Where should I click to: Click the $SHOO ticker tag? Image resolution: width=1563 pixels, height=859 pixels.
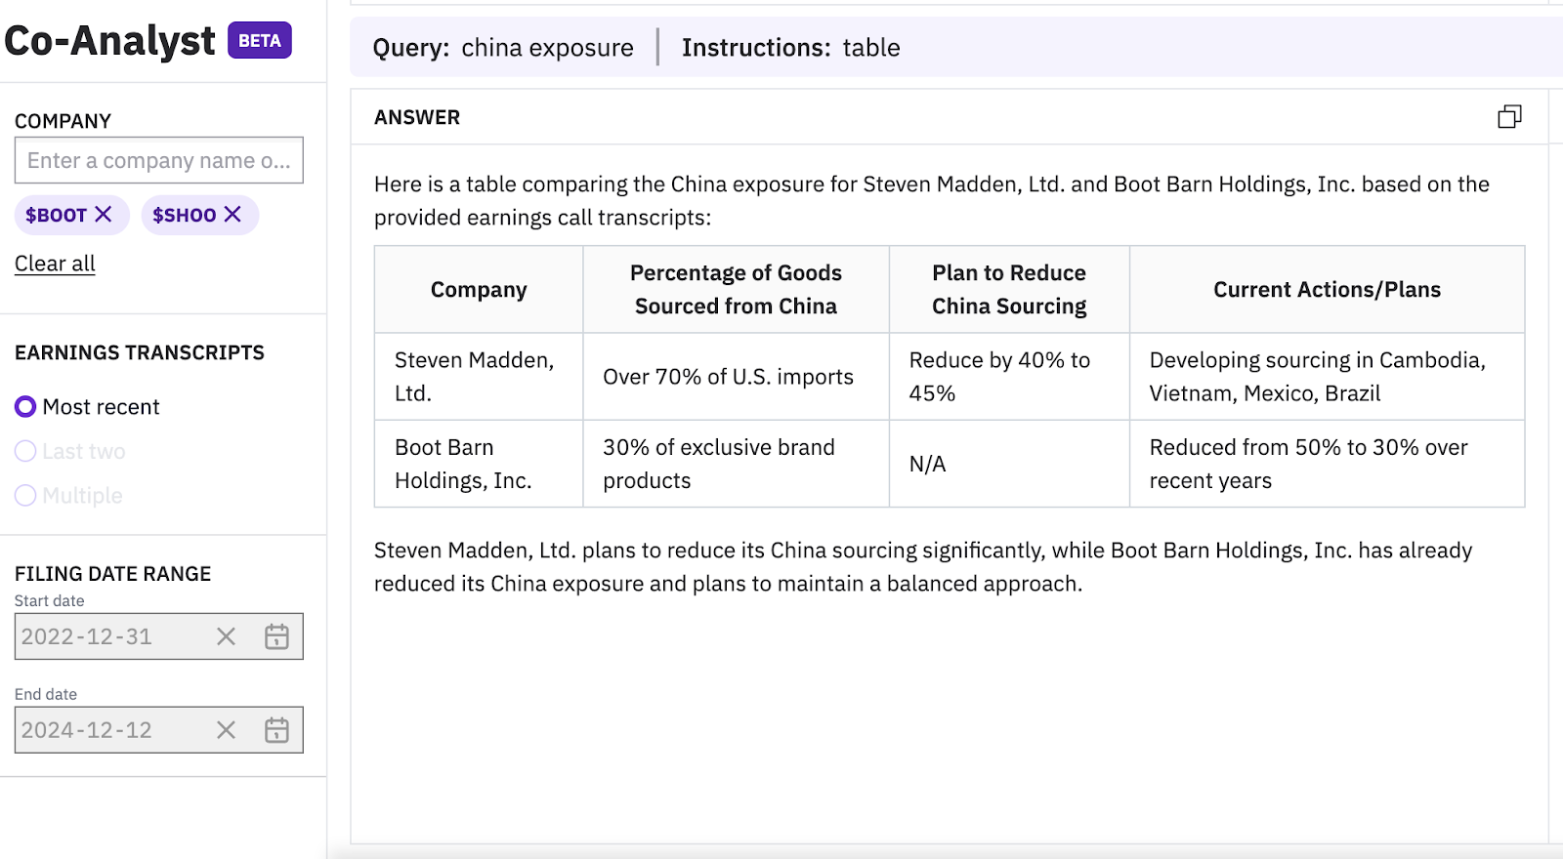(184, 215)
